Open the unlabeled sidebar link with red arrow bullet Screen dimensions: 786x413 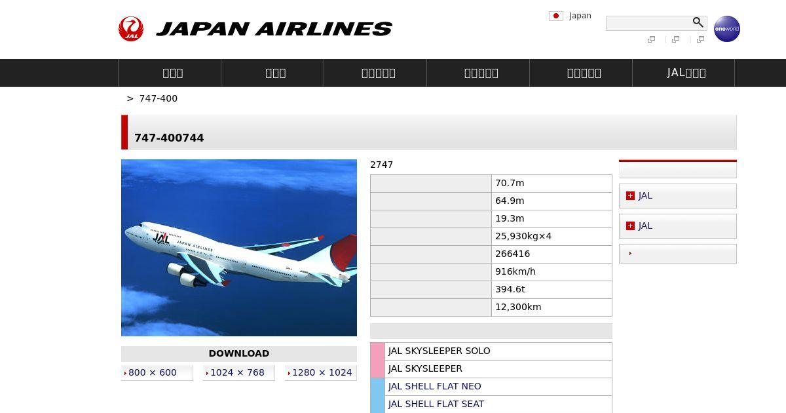[678, 254]
